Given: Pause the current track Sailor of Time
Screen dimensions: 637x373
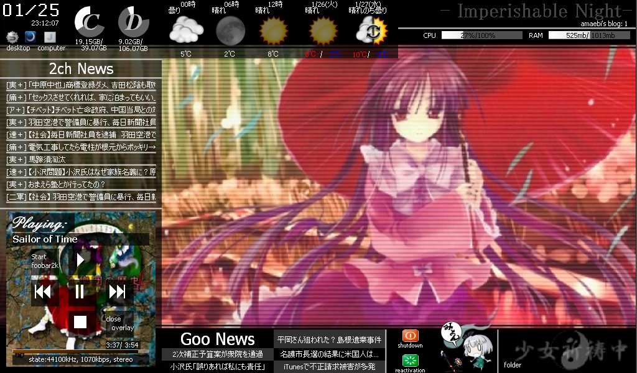Looking at the screenshot, I should point(80,292).
